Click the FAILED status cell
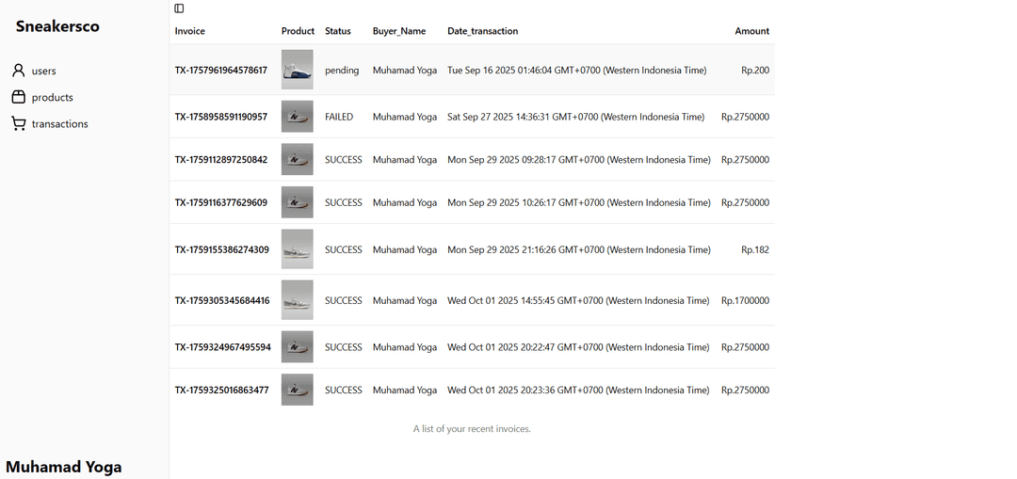Viewport: 1017px width, 479px height. [339, 117]
